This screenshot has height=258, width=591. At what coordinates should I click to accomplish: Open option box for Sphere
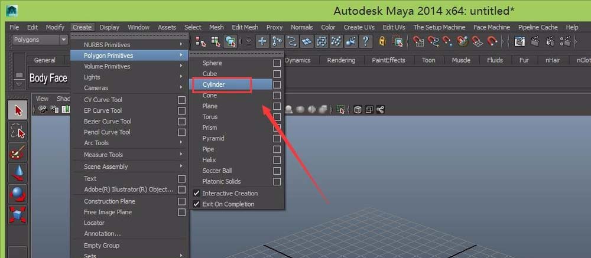pos(277,63)
